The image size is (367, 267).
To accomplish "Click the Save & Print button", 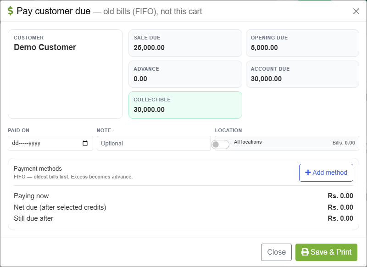I will 326,252.
